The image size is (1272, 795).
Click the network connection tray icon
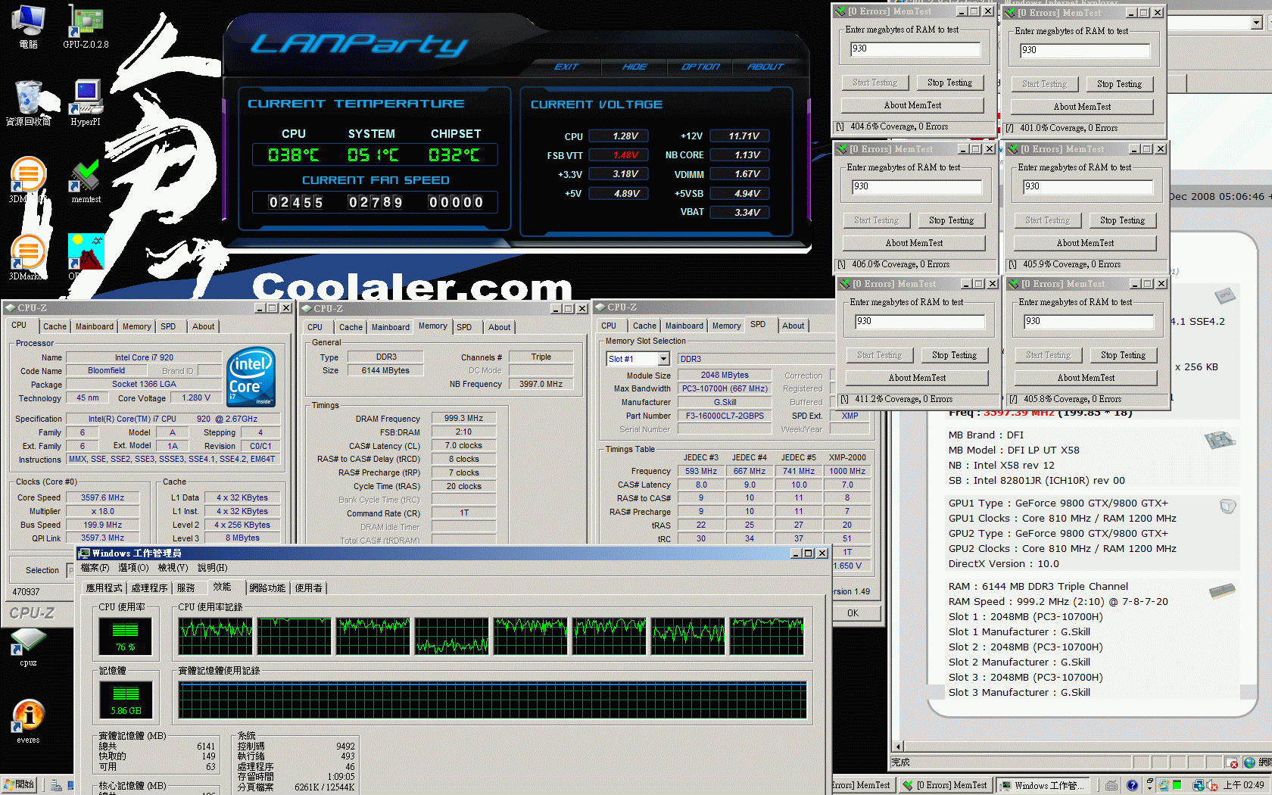pyautogui.click(x=1199, y=785)
